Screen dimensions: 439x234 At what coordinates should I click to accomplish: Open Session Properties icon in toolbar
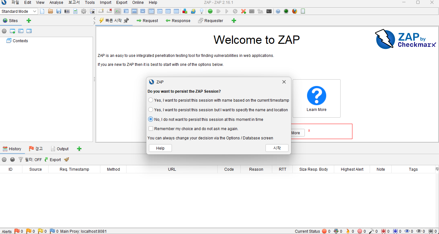click(75, 11)
